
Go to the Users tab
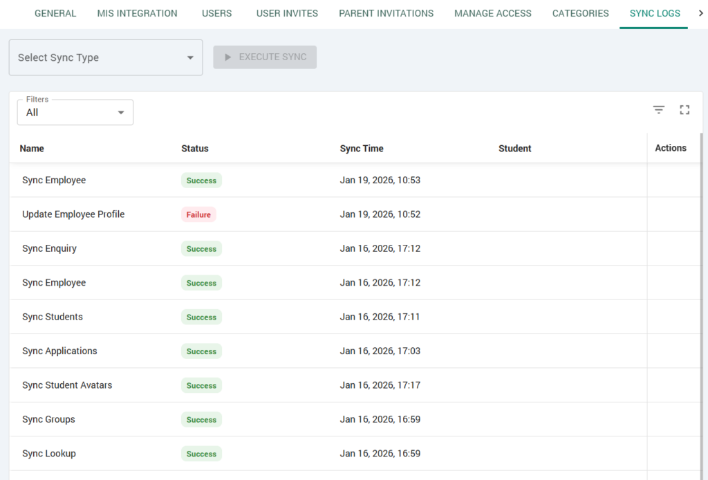click(x=216, y=13)
